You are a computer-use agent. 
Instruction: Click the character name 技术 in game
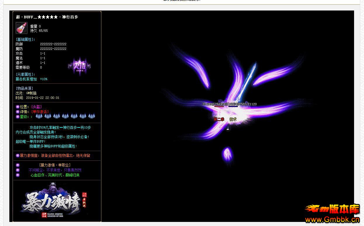point(233,119)
